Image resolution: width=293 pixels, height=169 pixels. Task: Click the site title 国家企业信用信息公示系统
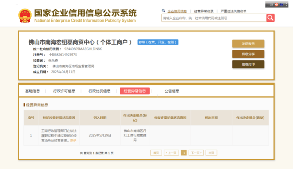(x=86, y=13)
